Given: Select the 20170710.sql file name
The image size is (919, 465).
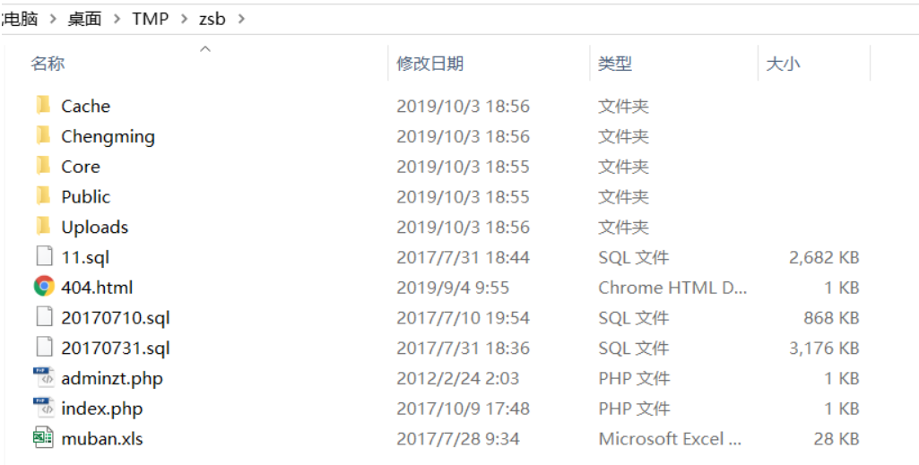Looking at the screenshot, I should (115, 318).
